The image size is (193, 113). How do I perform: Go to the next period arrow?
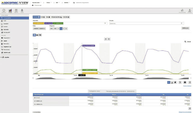[109, 39]
